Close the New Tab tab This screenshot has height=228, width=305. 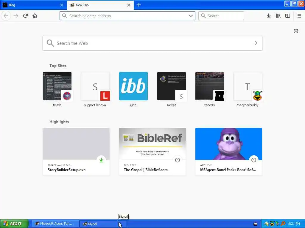[x=129, y=5]
